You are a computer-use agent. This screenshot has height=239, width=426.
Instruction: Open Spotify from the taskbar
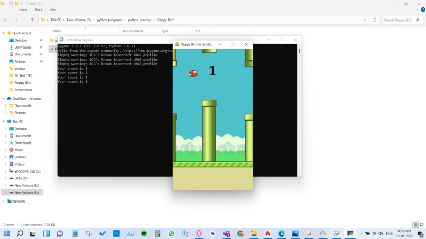(144, 233)
